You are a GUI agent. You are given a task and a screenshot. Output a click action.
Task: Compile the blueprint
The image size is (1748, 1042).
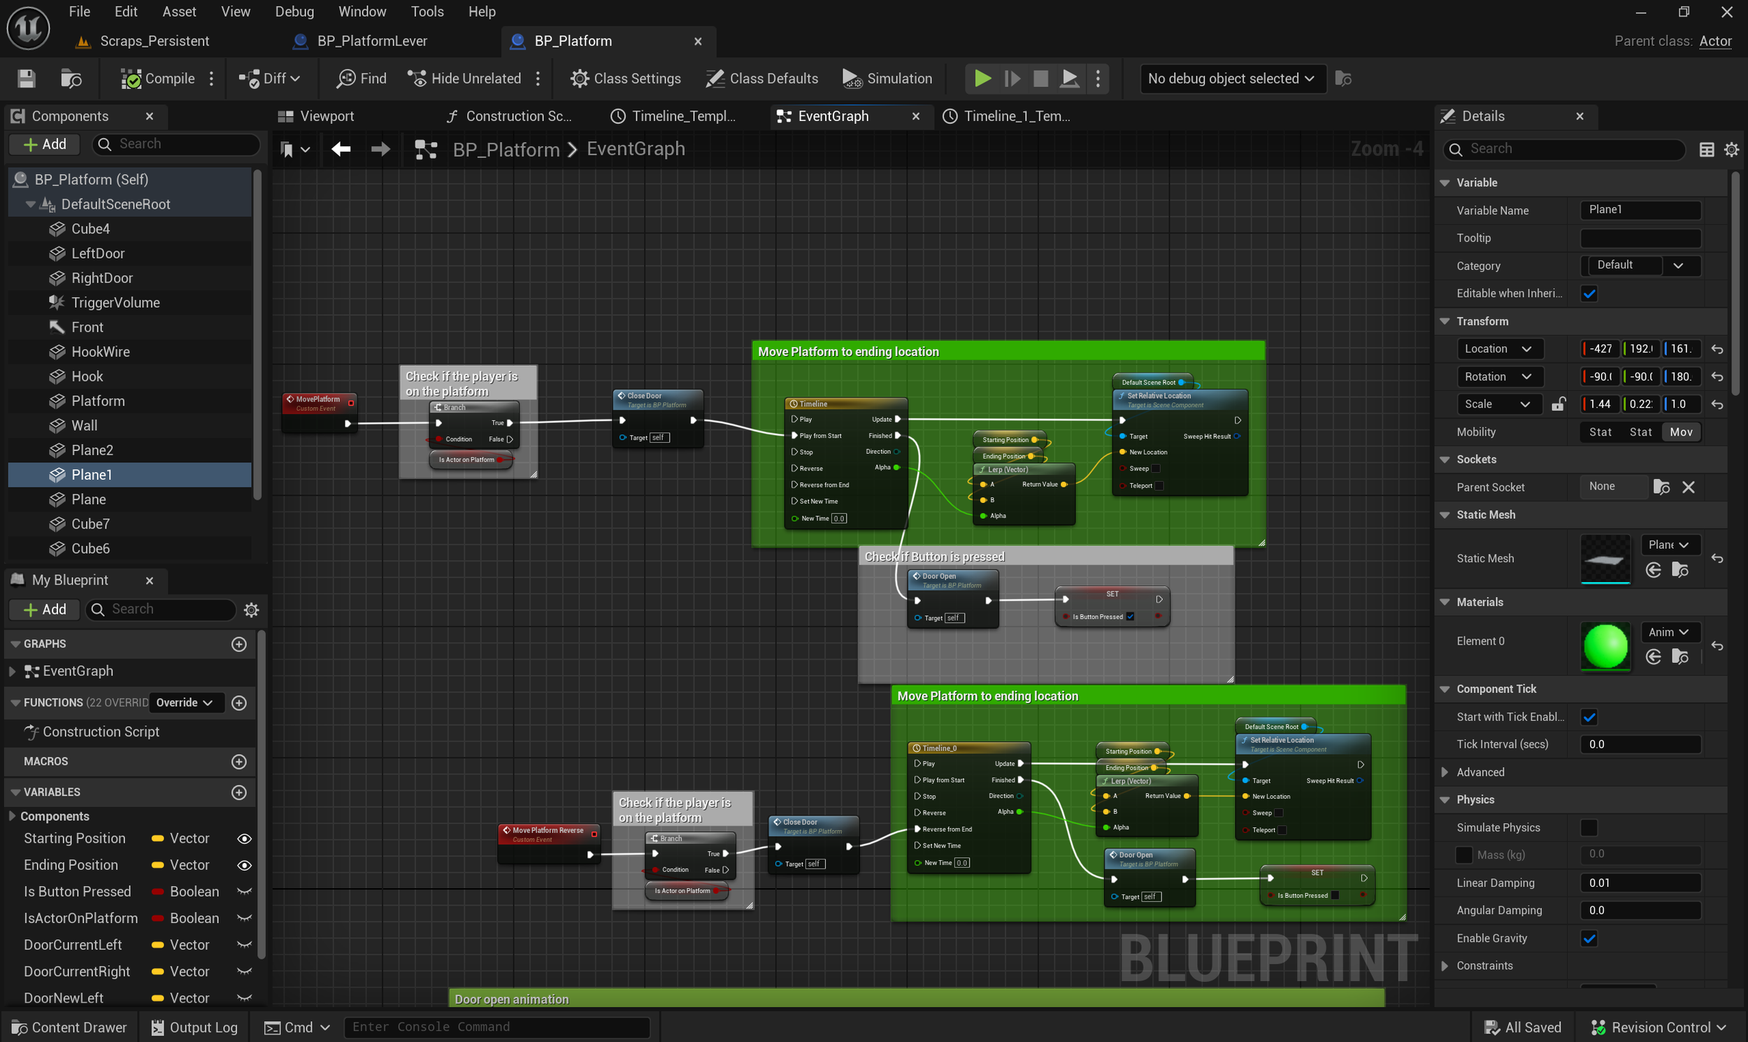point(157,78)
